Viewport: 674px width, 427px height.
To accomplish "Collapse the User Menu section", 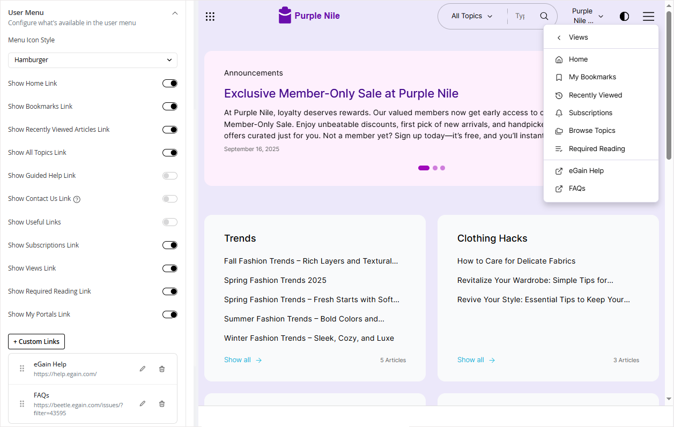I will click(175, 12).
